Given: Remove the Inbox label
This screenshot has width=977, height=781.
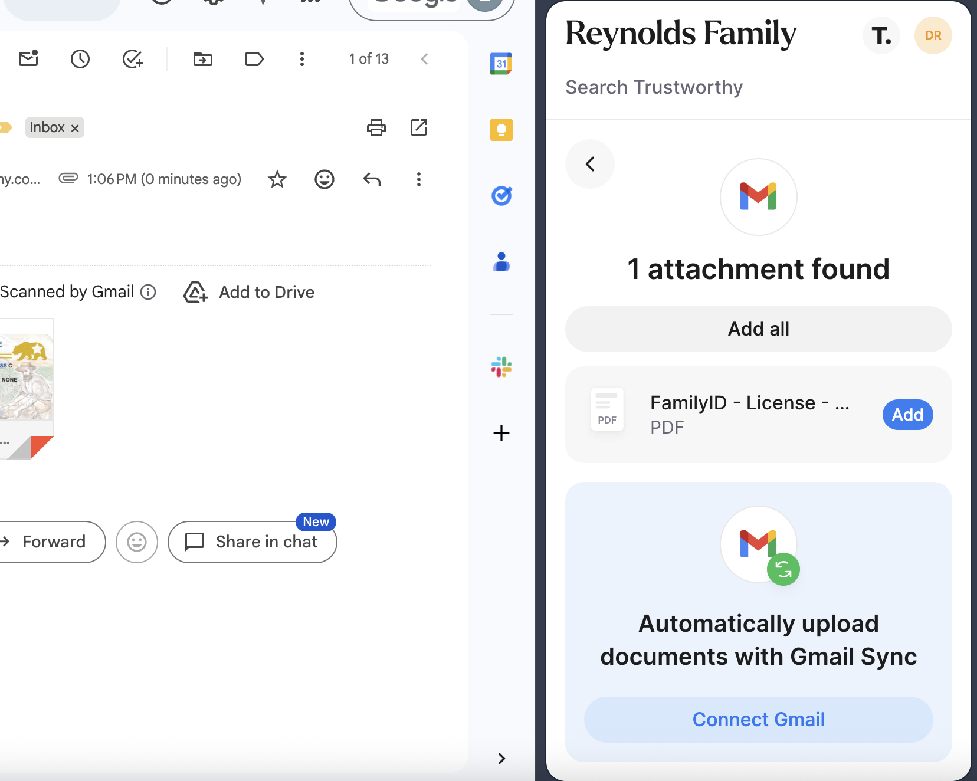Looking at the screenshot, I should (x=75, y=128).
